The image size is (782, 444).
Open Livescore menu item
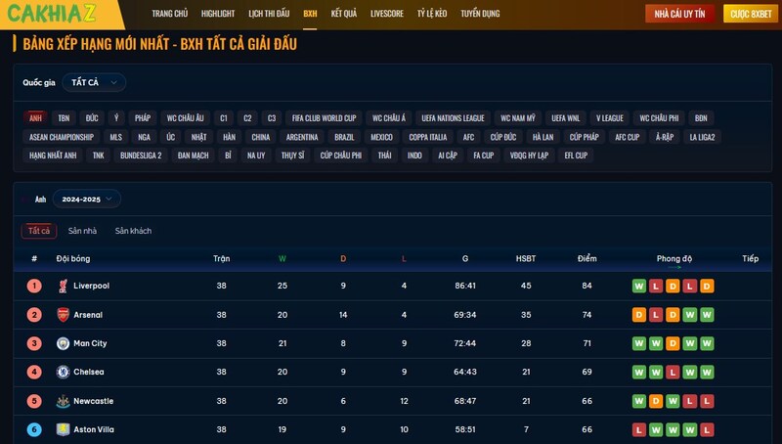click(387, 14)
